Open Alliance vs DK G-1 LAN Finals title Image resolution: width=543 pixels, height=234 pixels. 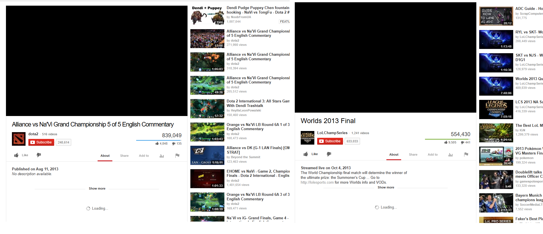[258, 150]
